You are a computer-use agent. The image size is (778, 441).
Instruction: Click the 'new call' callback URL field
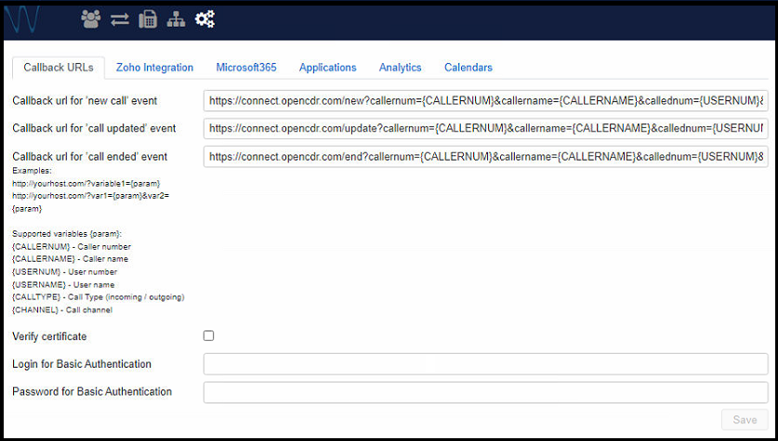pyautogui.click(x=485, y=100)
